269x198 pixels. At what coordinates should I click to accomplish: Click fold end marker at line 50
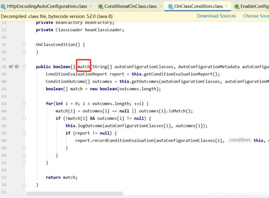[24, 155]
